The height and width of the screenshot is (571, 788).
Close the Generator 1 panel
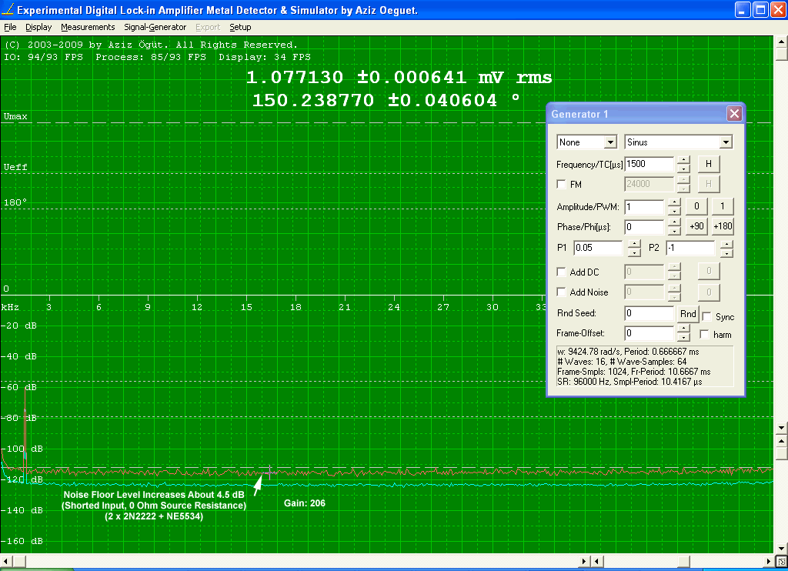point(734,114)
